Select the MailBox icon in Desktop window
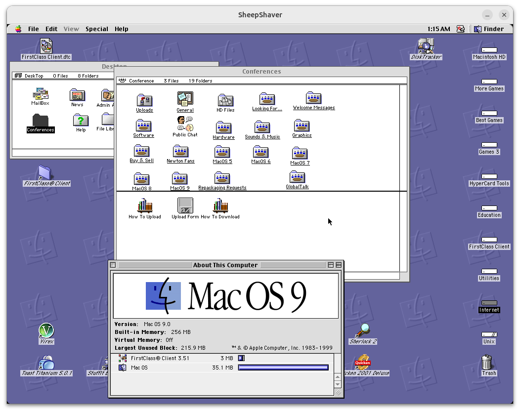The height and width of the screenshot is (412, 520). pyautogui.click(x=40, y=94)
